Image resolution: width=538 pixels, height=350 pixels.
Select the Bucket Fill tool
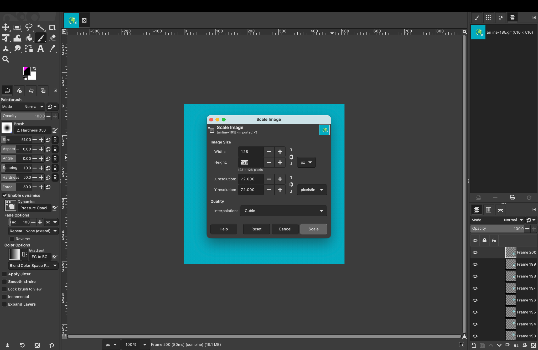[x=29, y=38]
